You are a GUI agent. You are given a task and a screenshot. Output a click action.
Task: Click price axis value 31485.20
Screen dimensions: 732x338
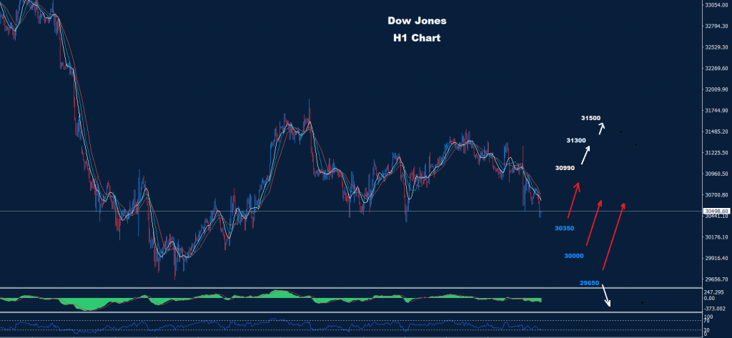click(x=716, y=131)
